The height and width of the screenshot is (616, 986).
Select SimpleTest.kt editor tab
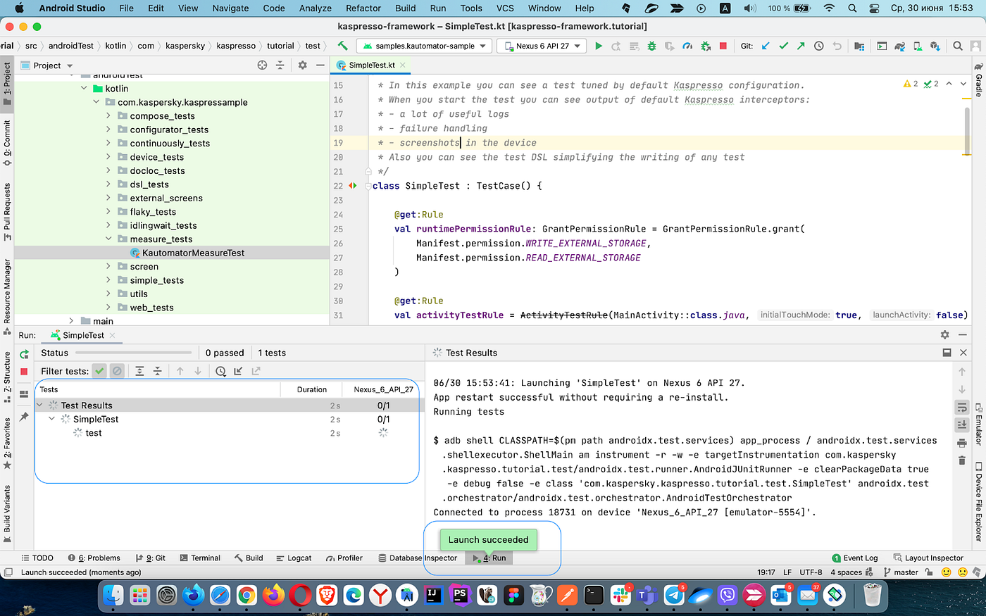pyautogui.click(x=371, y=65)
